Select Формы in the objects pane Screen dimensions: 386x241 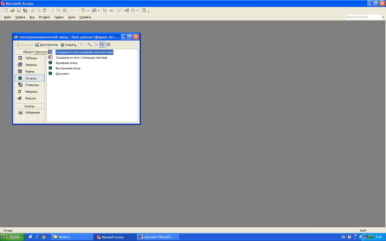[x=29, y=71]
